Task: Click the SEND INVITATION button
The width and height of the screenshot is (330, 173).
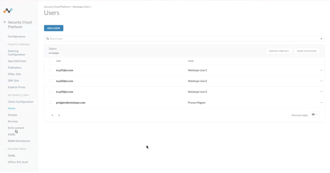Action: 307,51
